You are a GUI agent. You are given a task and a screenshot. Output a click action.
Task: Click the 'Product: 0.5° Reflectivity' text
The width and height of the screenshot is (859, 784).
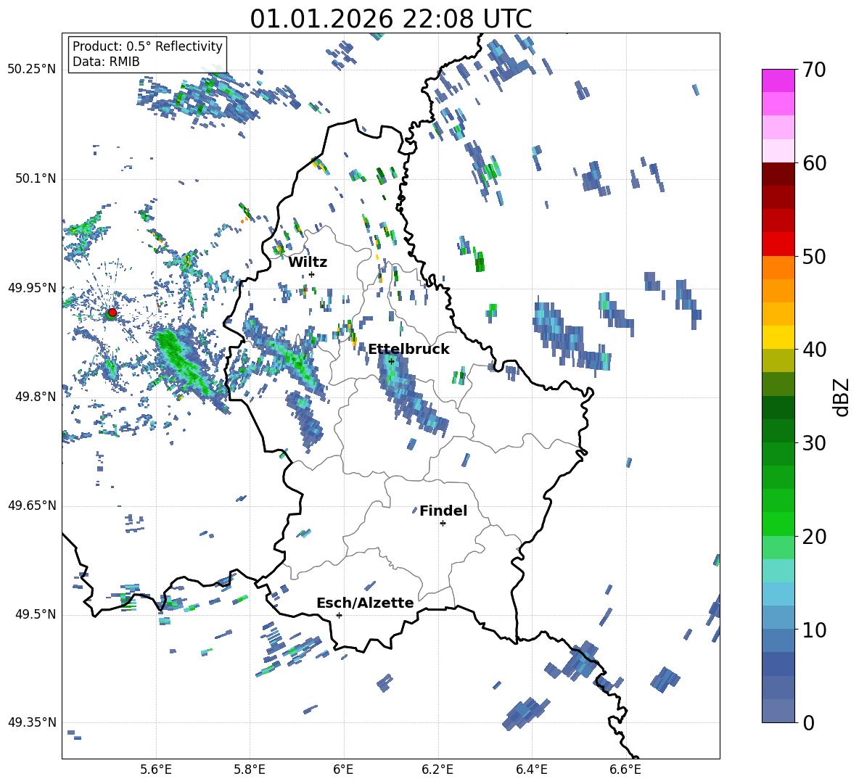(x=147, y=46)
